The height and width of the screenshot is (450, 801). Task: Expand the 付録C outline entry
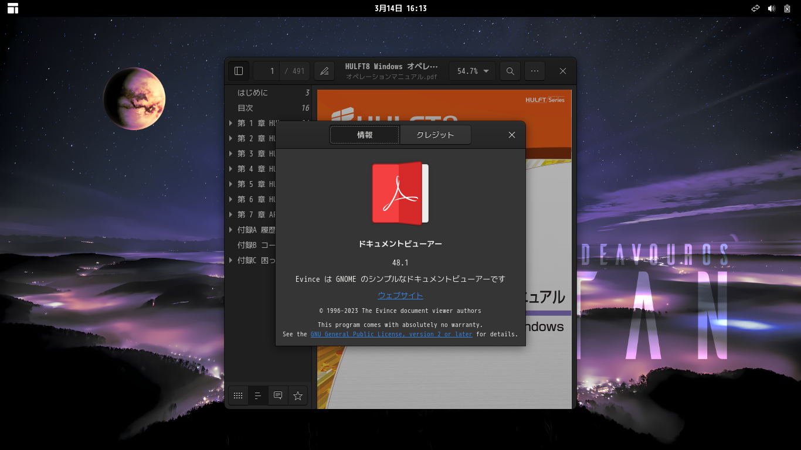coord(230,260)
